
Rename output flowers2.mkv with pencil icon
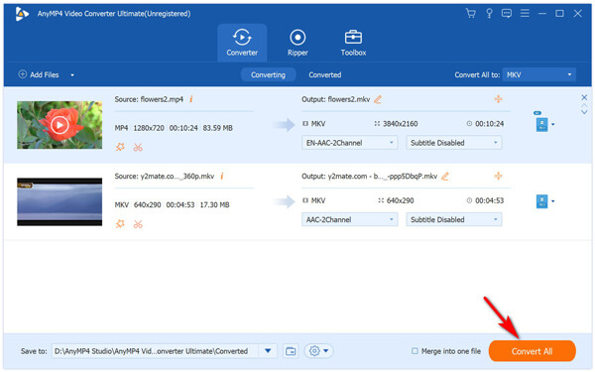(378, 99)
